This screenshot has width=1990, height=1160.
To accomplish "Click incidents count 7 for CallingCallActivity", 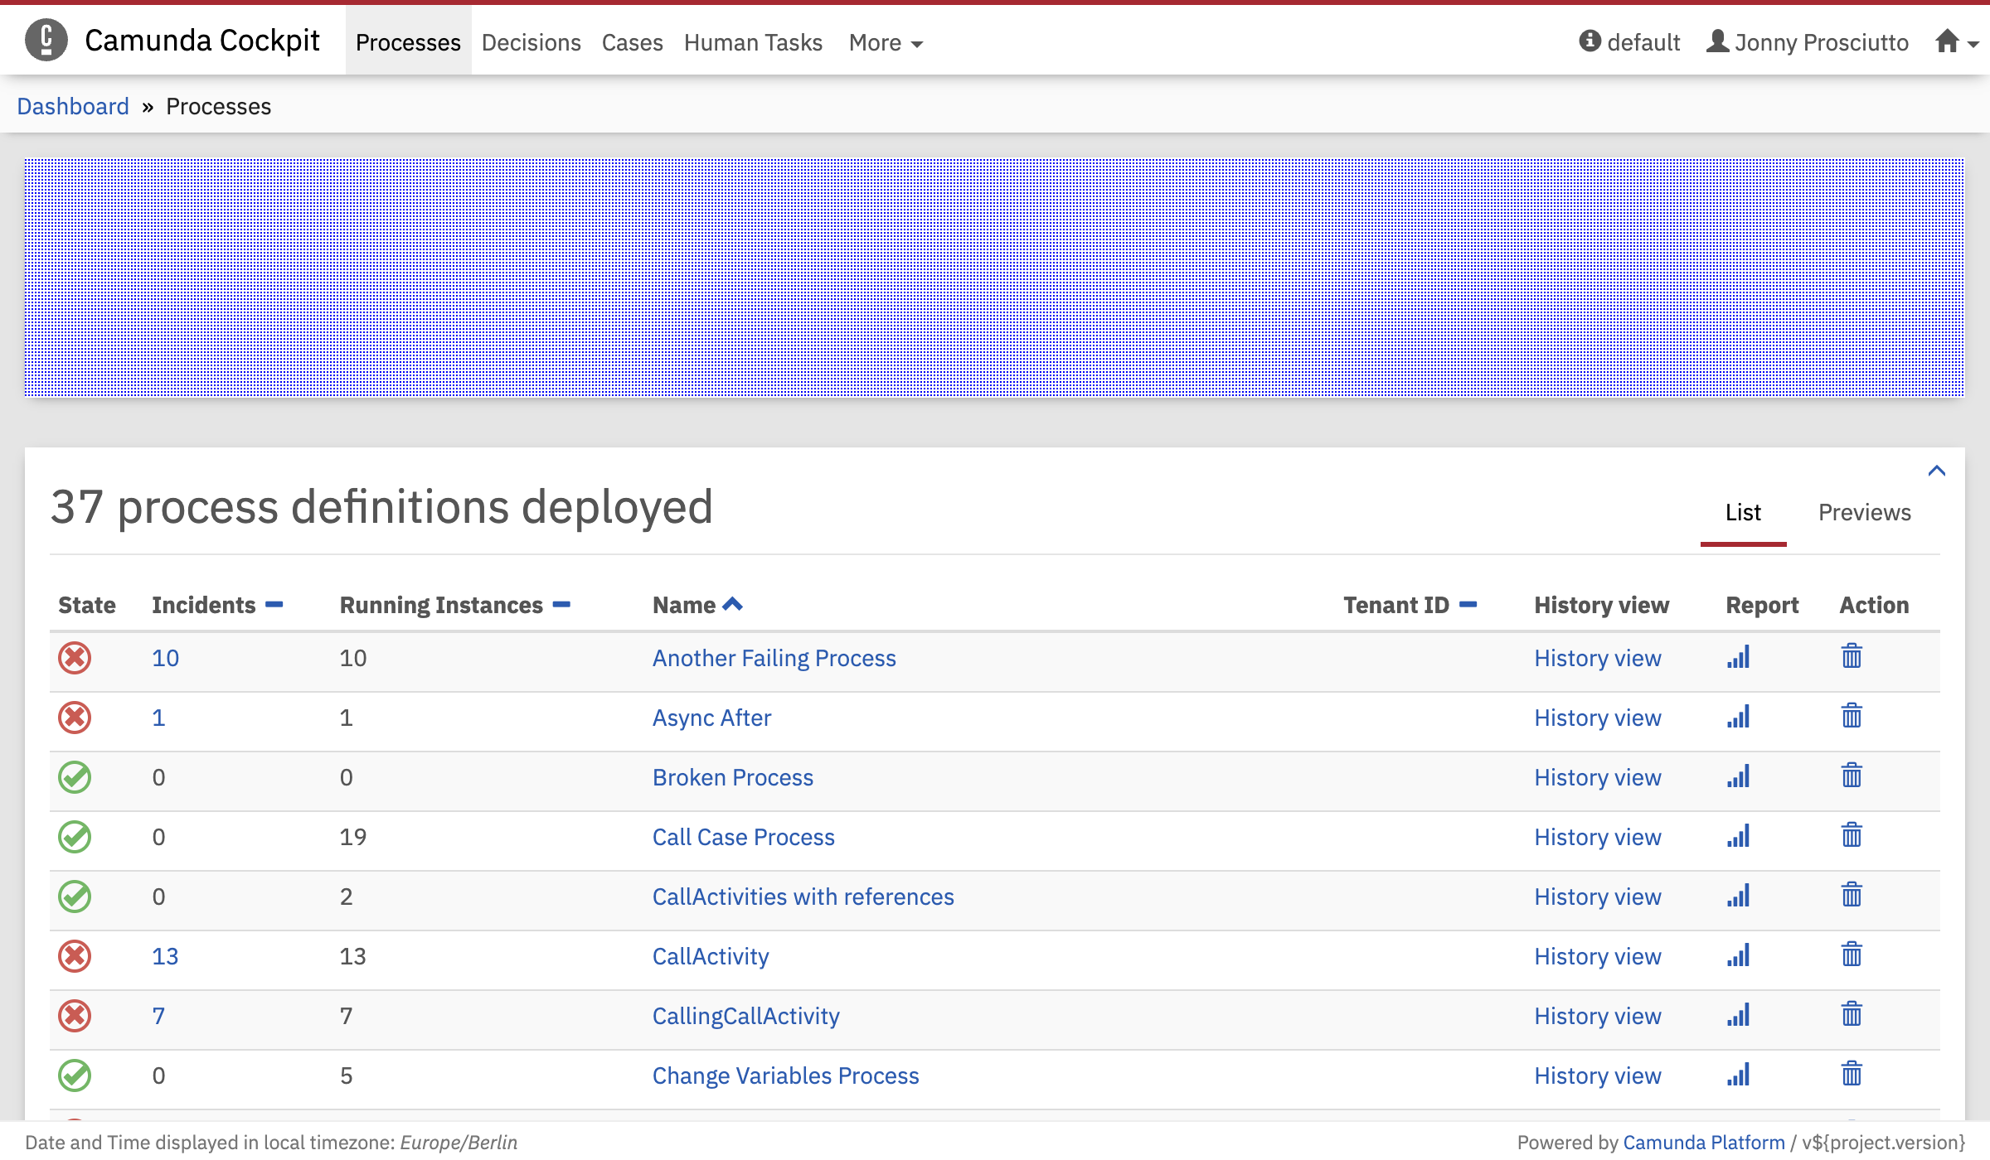I will (158, 1016).
